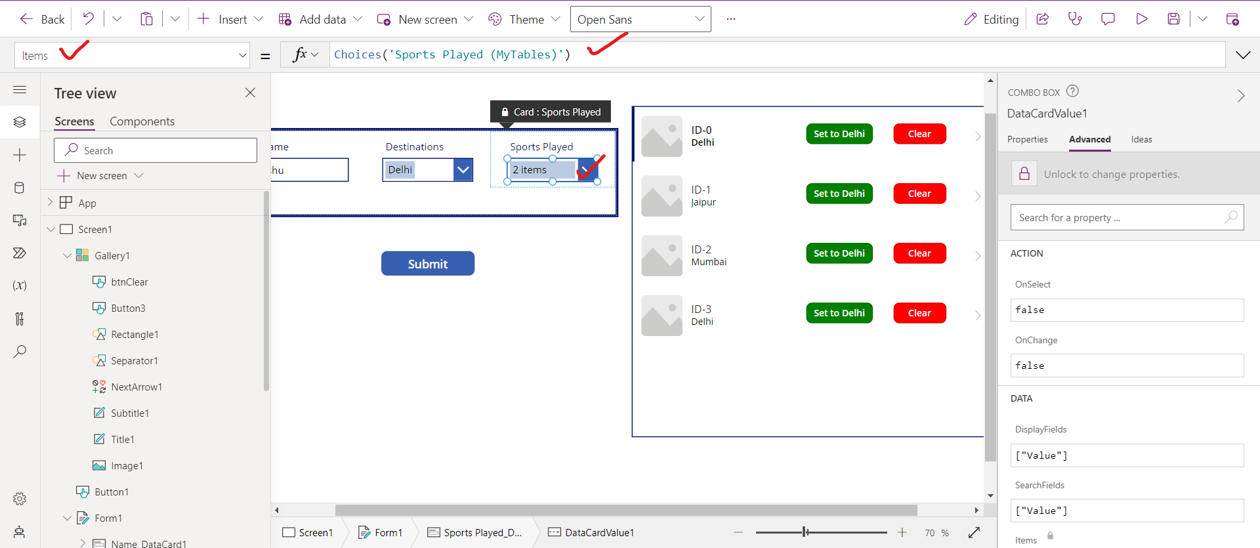Open the Items property selector dropdown
Screen dimensions: 1260x548
click(242, 56)
